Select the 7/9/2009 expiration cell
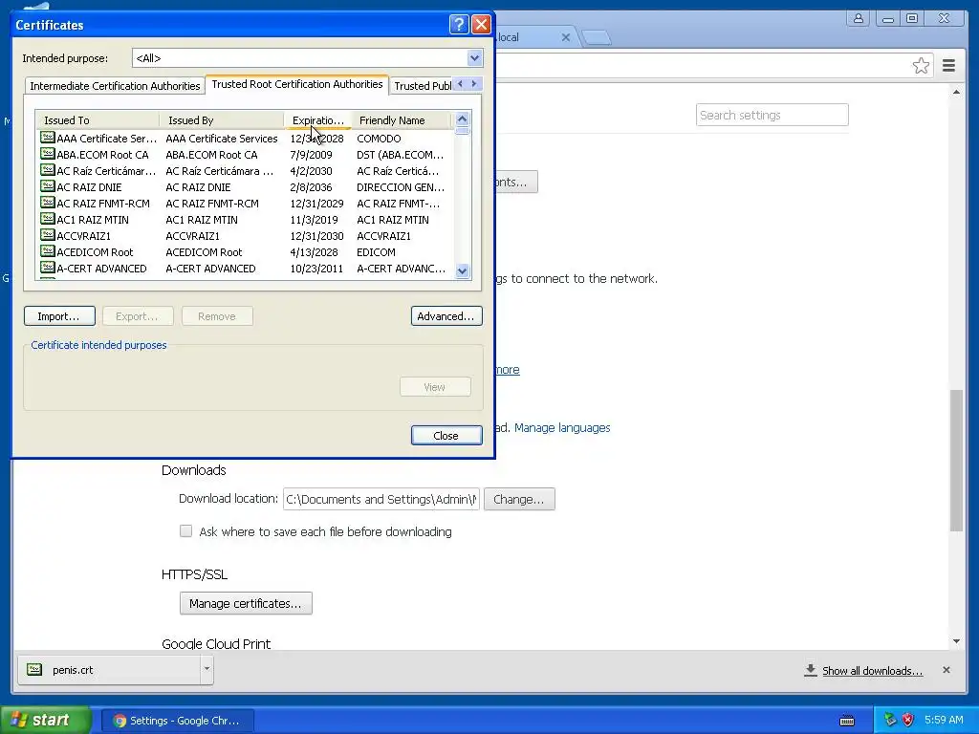 pyautogui.click(x=311, y=155)
